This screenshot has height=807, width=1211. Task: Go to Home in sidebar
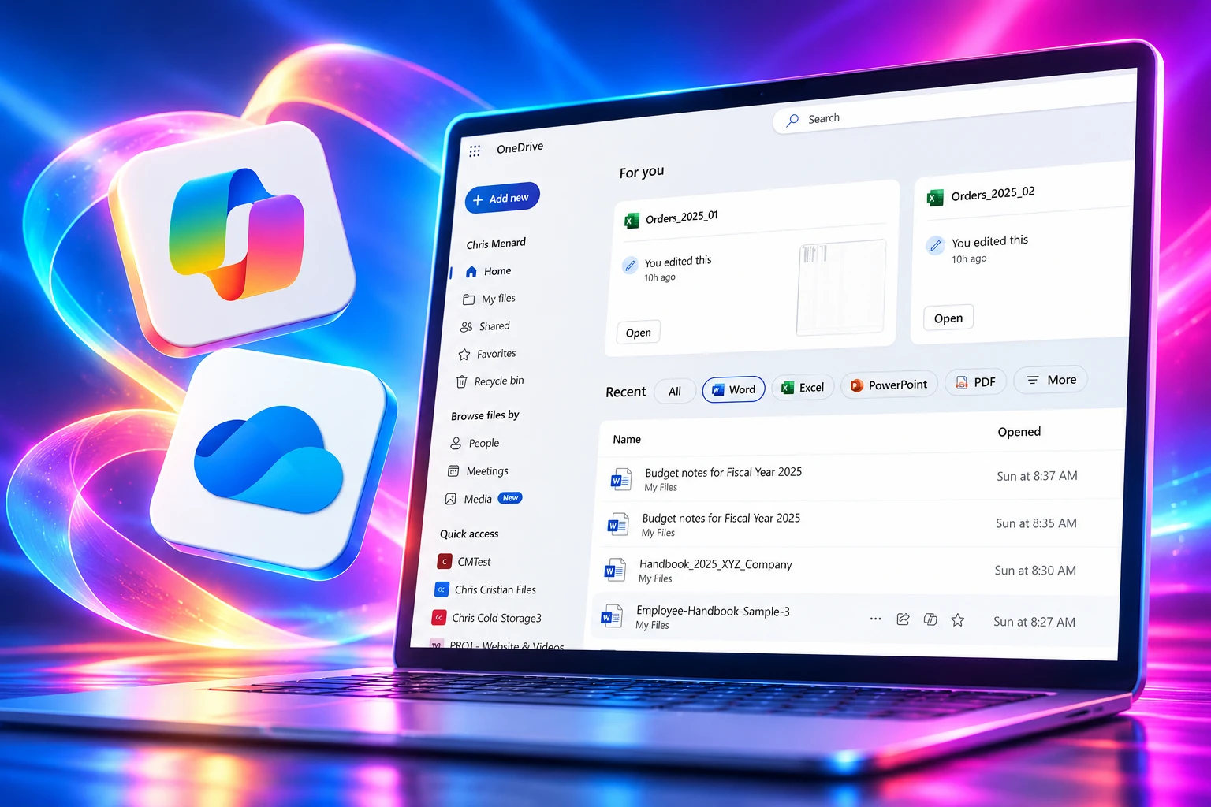[497, 271]
